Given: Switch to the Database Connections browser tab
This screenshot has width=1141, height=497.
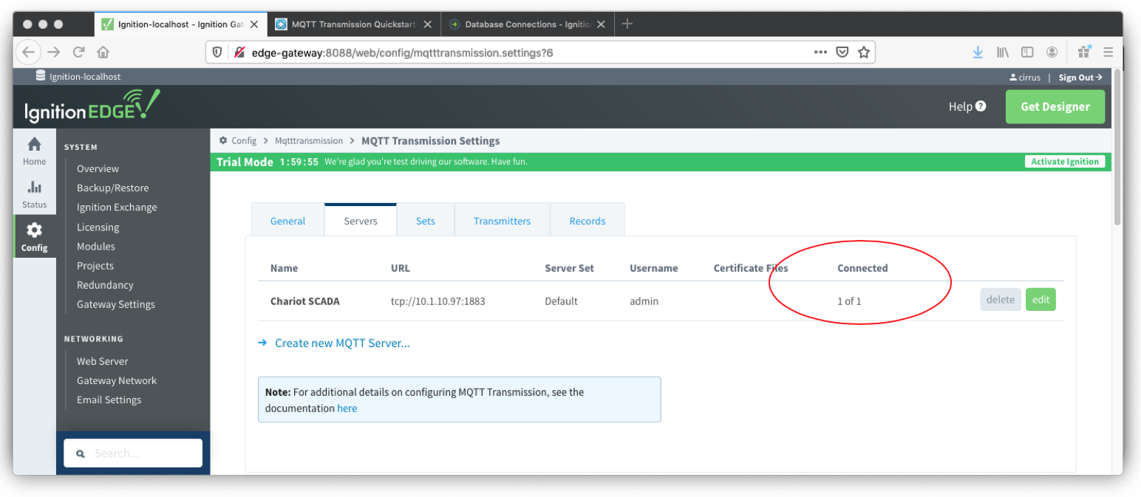Looking at the screenshot, I should click(527, 24).
